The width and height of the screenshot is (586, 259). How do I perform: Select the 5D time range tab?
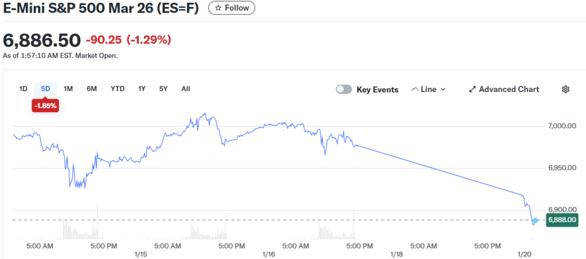tap(46, 89)
